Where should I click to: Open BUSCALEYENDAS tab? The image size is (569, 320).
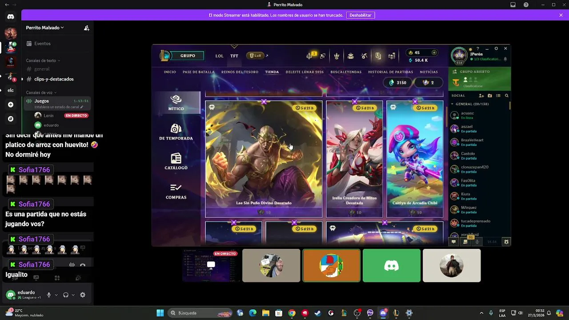pos(346,72)
